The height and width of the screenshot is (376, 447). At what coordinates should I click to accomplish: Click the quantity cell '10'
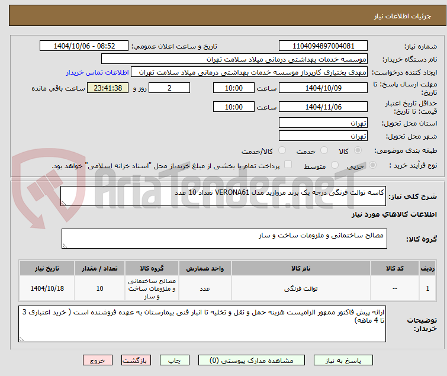pos(99,288)
